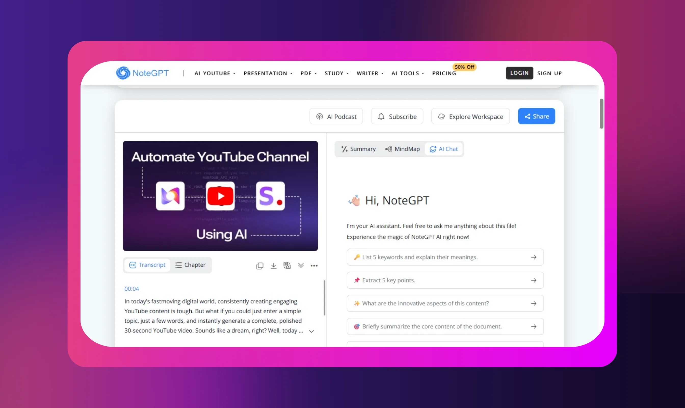This screenshot has height=408, width=685.
Task: Switch to the Summary tab
Action: [x=358, y=149]
